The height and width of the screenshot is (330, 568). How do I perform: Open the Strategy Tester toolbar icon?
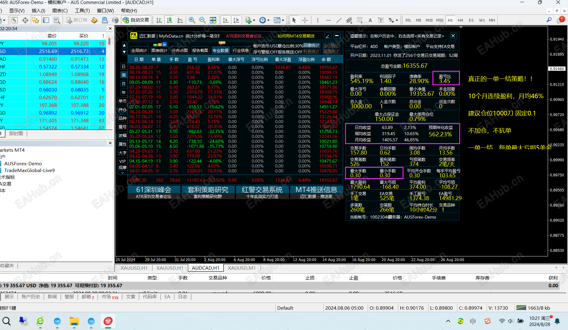coord(57,20)
